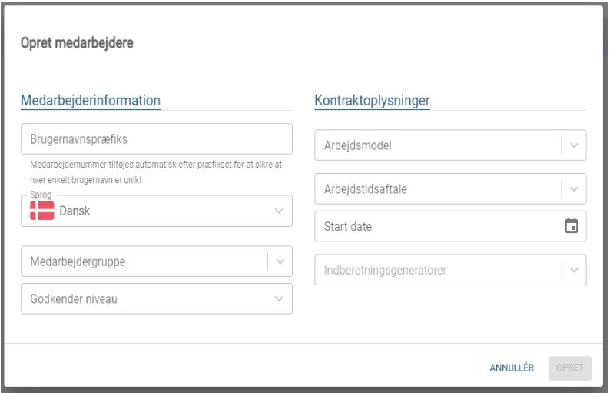Image resolution: width=610 pixels, height=393 pixels.
Task: Open the Arbejdstidsaftale dropdown field
Action: (450, 189)
